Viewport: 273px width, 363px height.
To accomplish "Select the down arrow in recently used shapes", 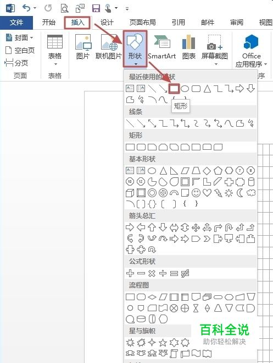I will (251, 89).
